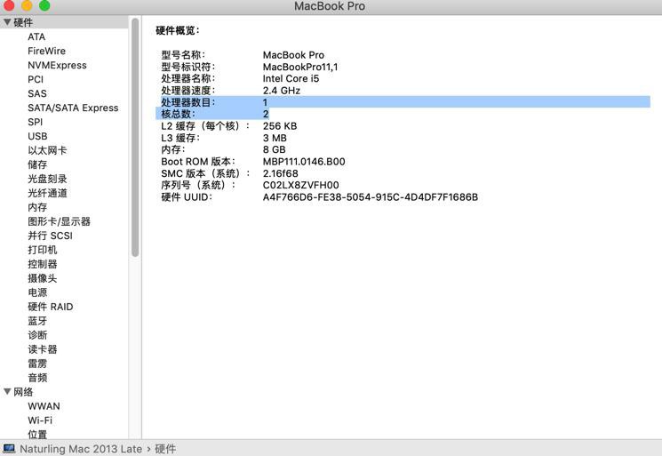
Task: Click the yellow minimize window button
Action: 27,5
